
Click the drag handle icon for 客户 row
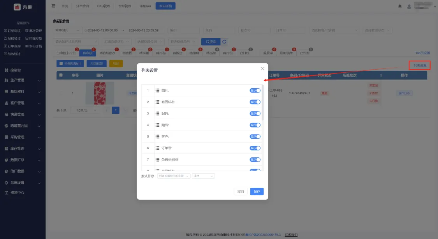pos(157,136)
